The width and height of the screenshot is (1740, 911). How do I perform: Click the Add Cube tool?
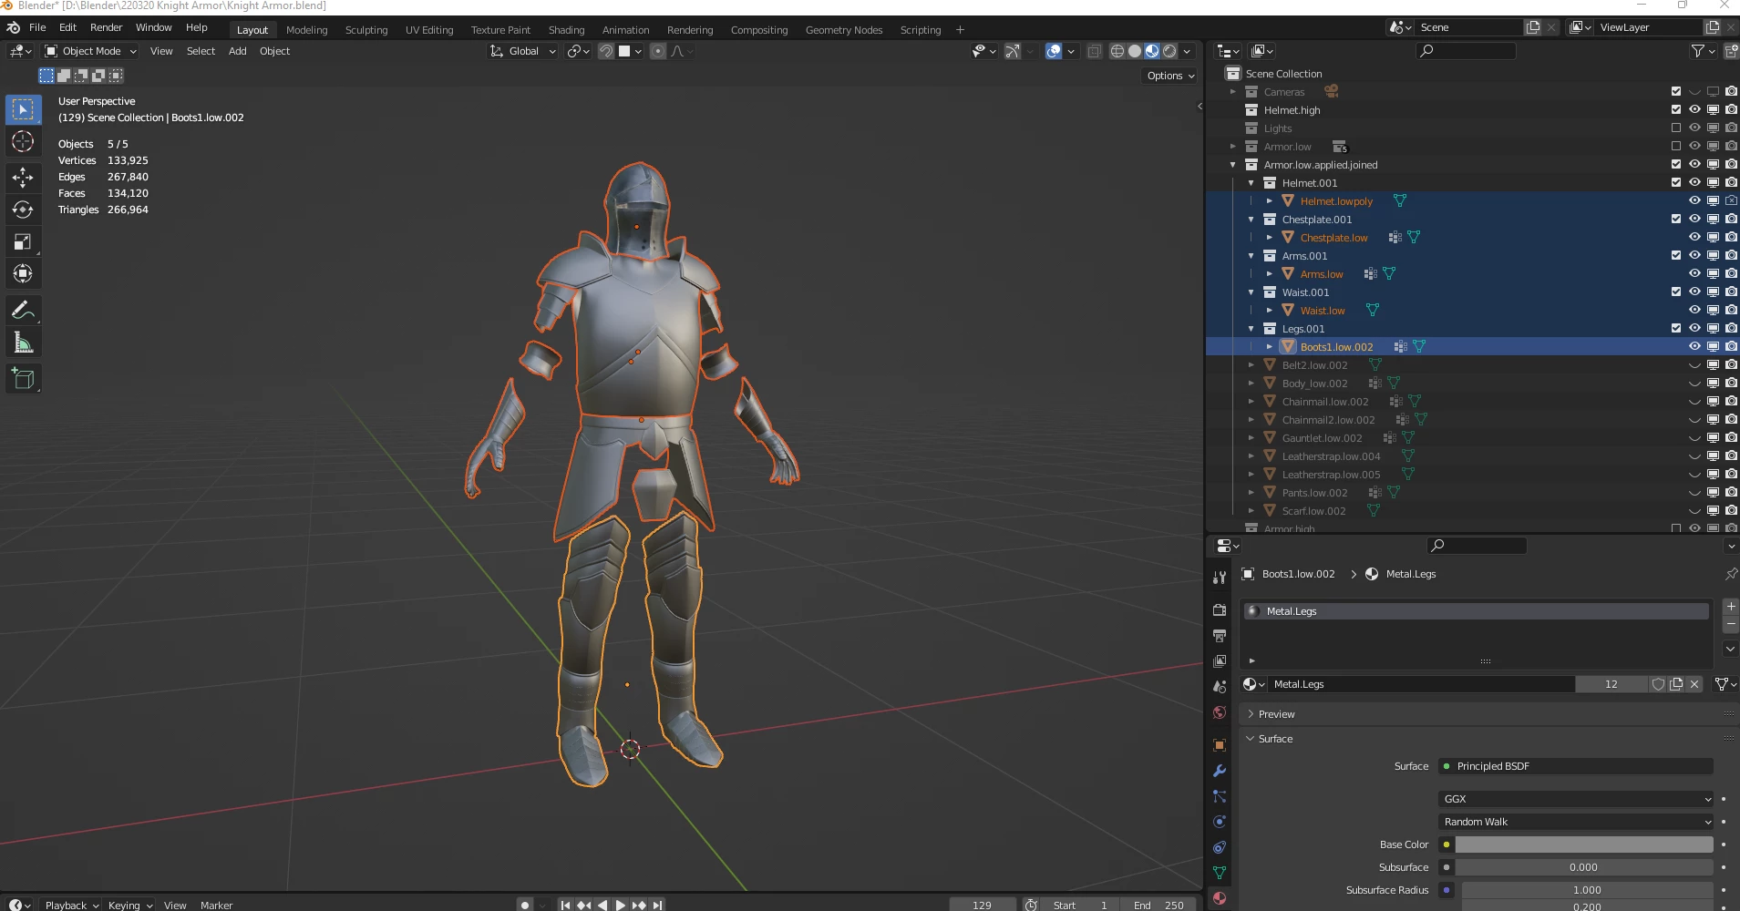23,379
